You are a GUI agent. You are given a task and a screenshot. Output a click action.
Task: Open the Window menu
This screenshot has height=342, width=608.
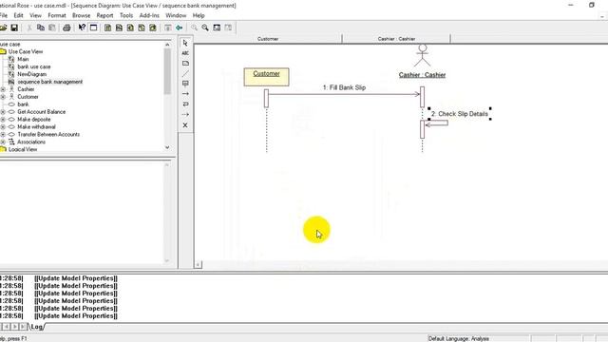point(176,15)
